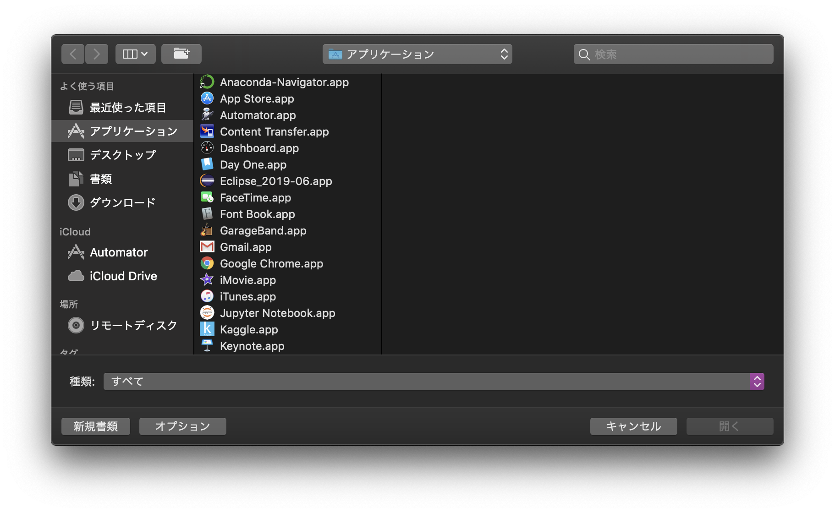This screenshot has height=513, width=835.
Task: Select 最近使った項目 in the sidebar
Action: [123, 108]
